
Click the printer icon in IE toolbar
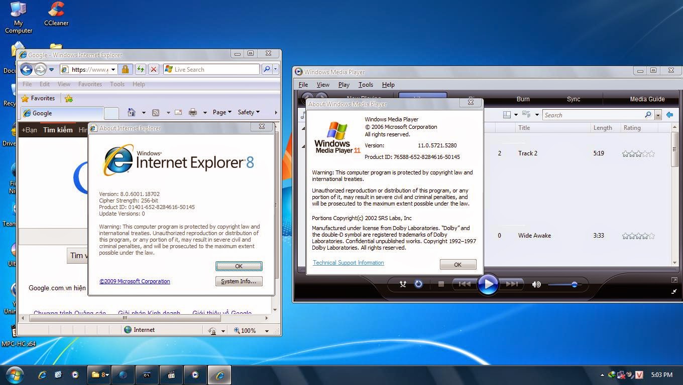point(192,112)
